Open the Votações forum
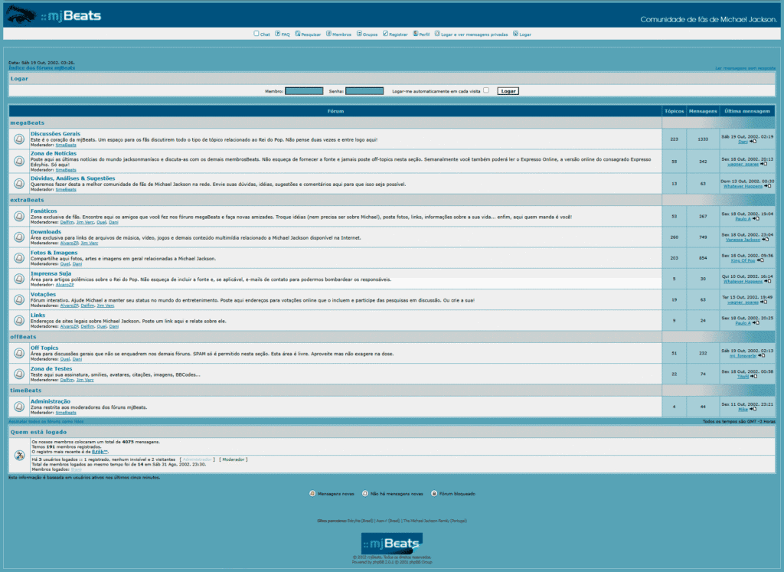The image size is (784, 572). (x=43, y=295)
